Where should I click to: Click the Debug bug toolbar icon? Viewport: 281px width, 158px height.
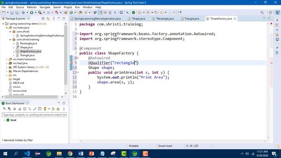(x=23, y=13)
